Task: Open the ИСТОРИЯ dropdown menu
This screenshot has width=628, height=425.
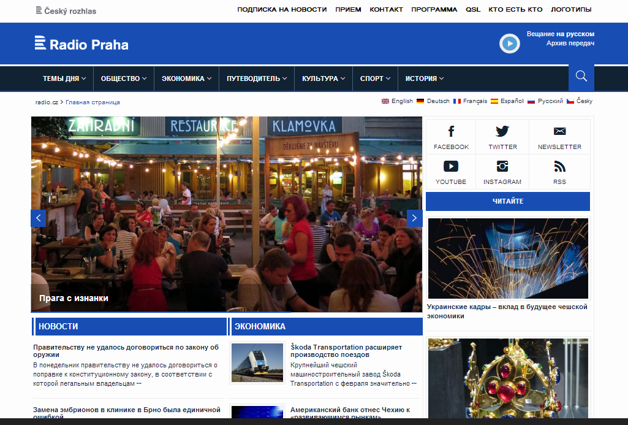Action: [425, 78]
